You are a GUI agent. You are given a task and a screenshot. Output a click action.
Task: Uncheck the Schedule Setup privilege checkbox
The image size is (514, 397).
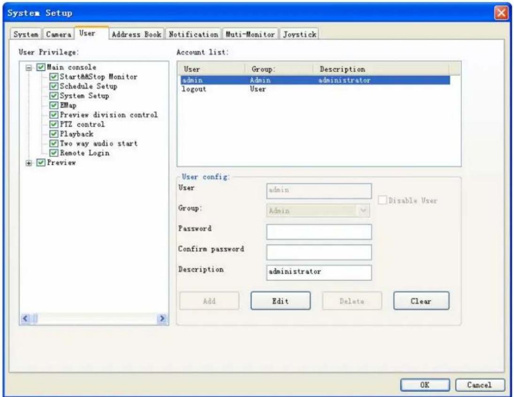point(54,86)
